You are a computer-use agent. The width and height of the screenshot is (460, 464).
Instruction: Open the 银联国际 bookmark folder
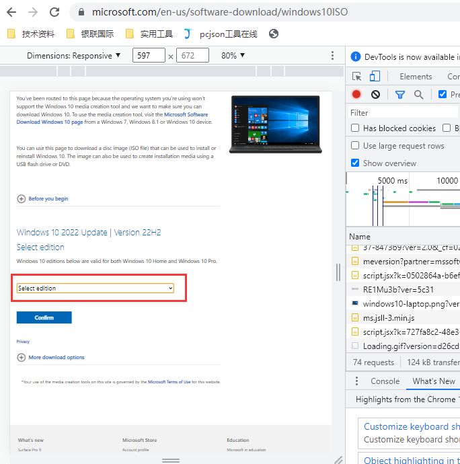coord(90,34)
